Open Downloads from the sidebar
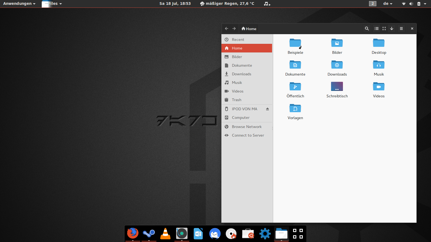Screen dimensions: 431x242 [x=247, y=74]
